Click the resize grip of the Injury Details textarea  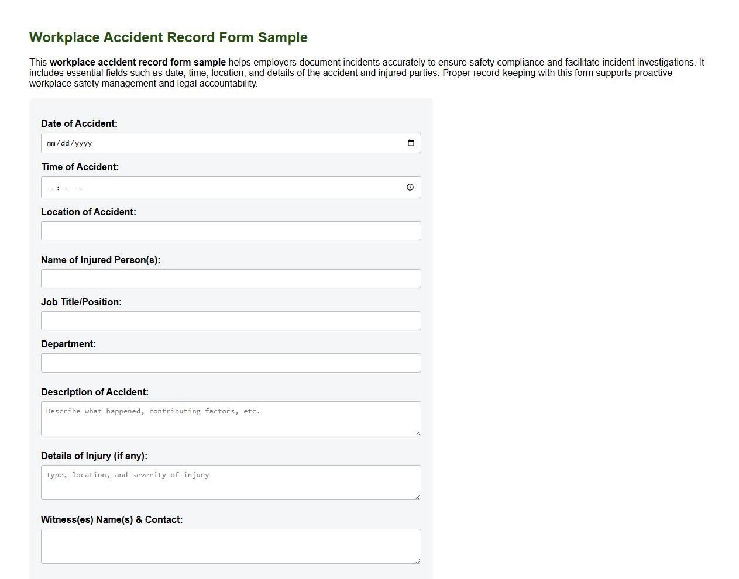(x=419, y=498)
